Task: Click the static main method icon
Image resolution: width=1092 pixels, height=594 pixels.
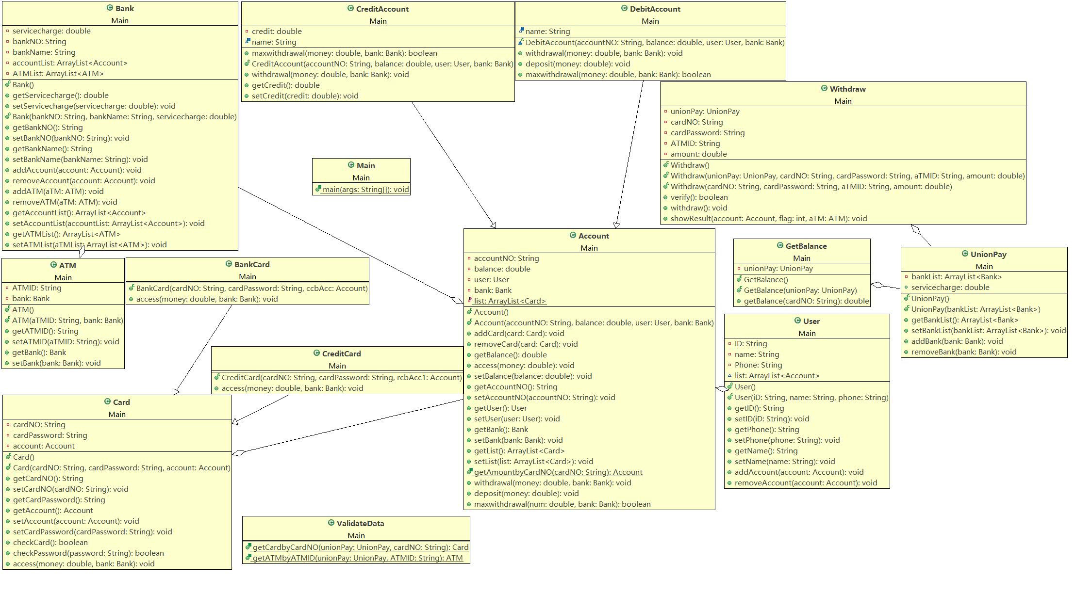Action: (318, 189)
